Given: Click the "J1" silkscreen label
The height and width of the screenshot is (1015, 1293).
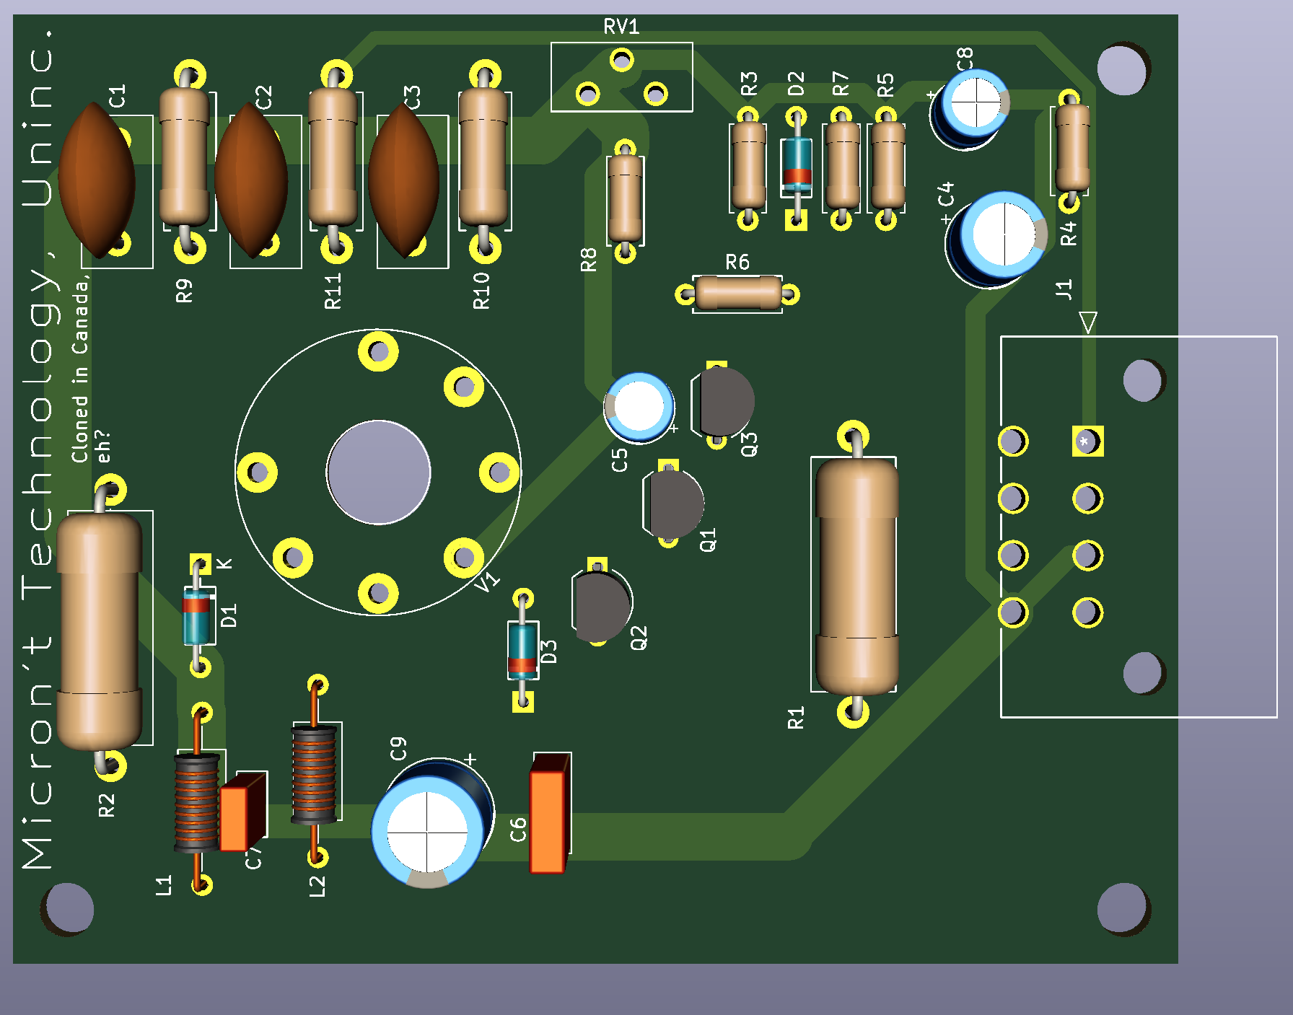Looking at the screenshot, I should point(1064,289).
